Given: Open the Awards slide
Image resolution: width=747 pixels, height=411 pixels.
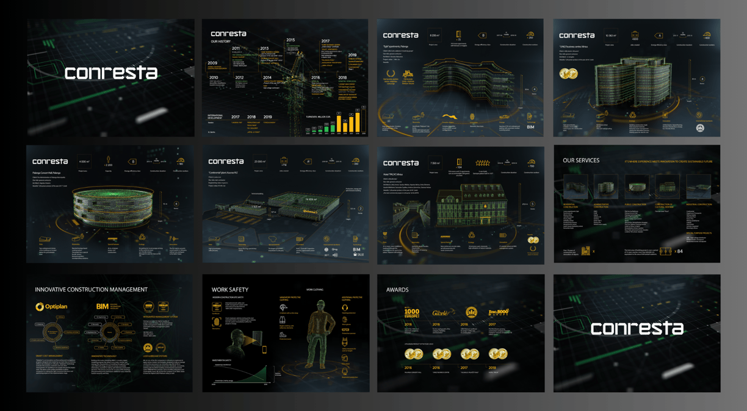Looking at the screenshot, I should tap(461, 333).
